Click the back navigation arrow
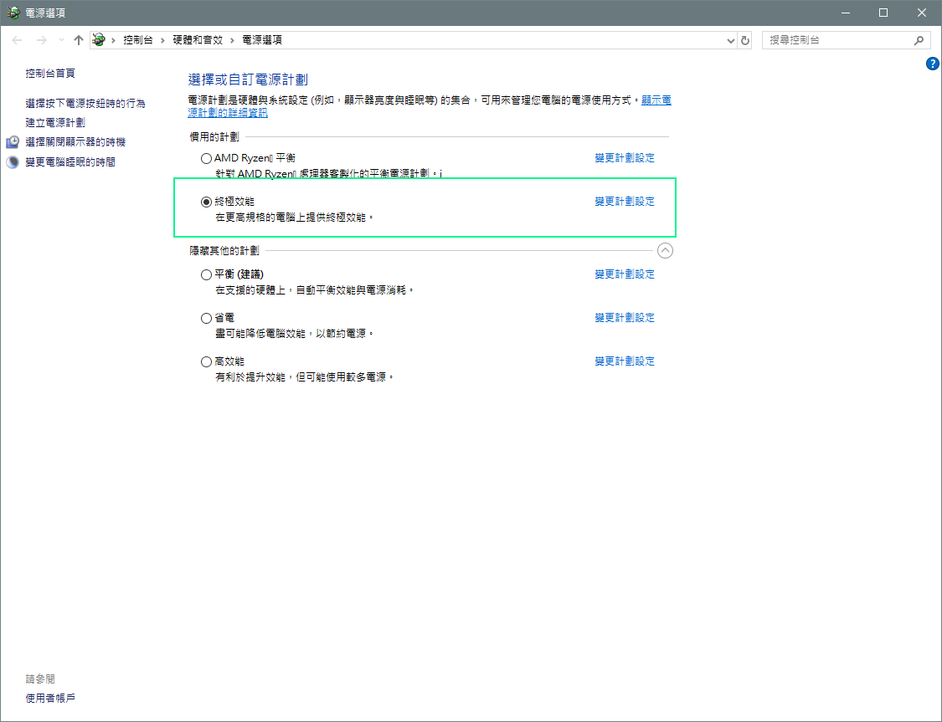Viewport: 942px width, 722px height. [x=17, y=40]
